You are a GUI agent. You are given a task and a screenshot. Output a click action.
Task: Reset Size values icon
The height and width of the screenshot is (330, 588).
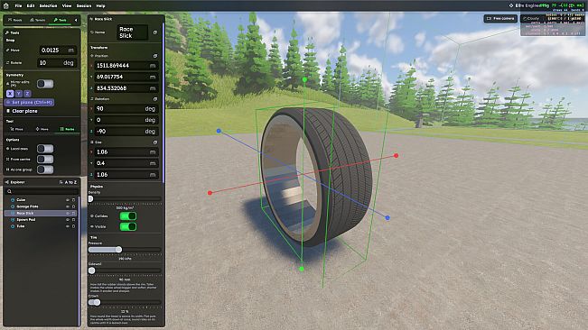(154, 142)
